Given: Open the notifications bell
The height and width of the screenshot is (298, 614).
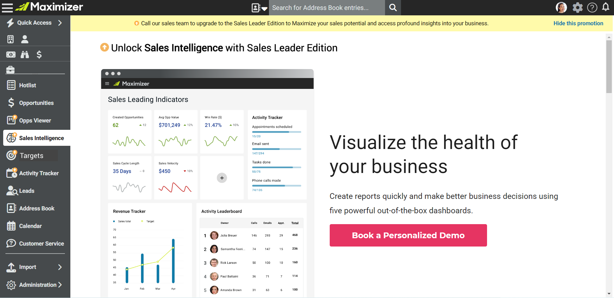Looking at the screenshot, I should click(x=606, y=7).
